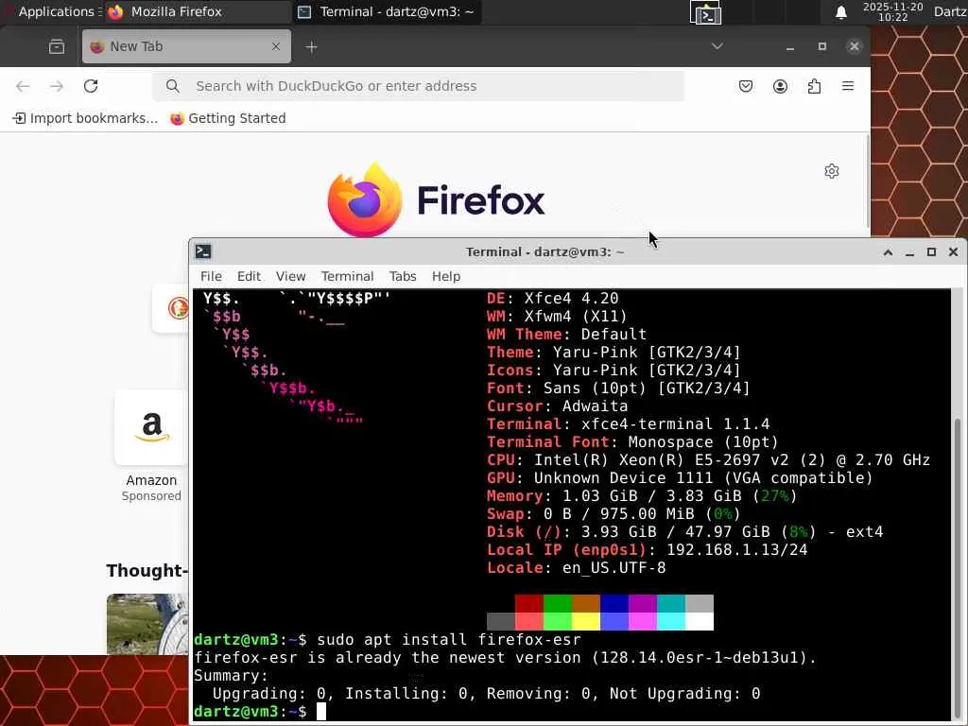Close the New Tab browser tab
This screenshot has height=726, width=968.
pyautogui.click(x=276, y=46)
